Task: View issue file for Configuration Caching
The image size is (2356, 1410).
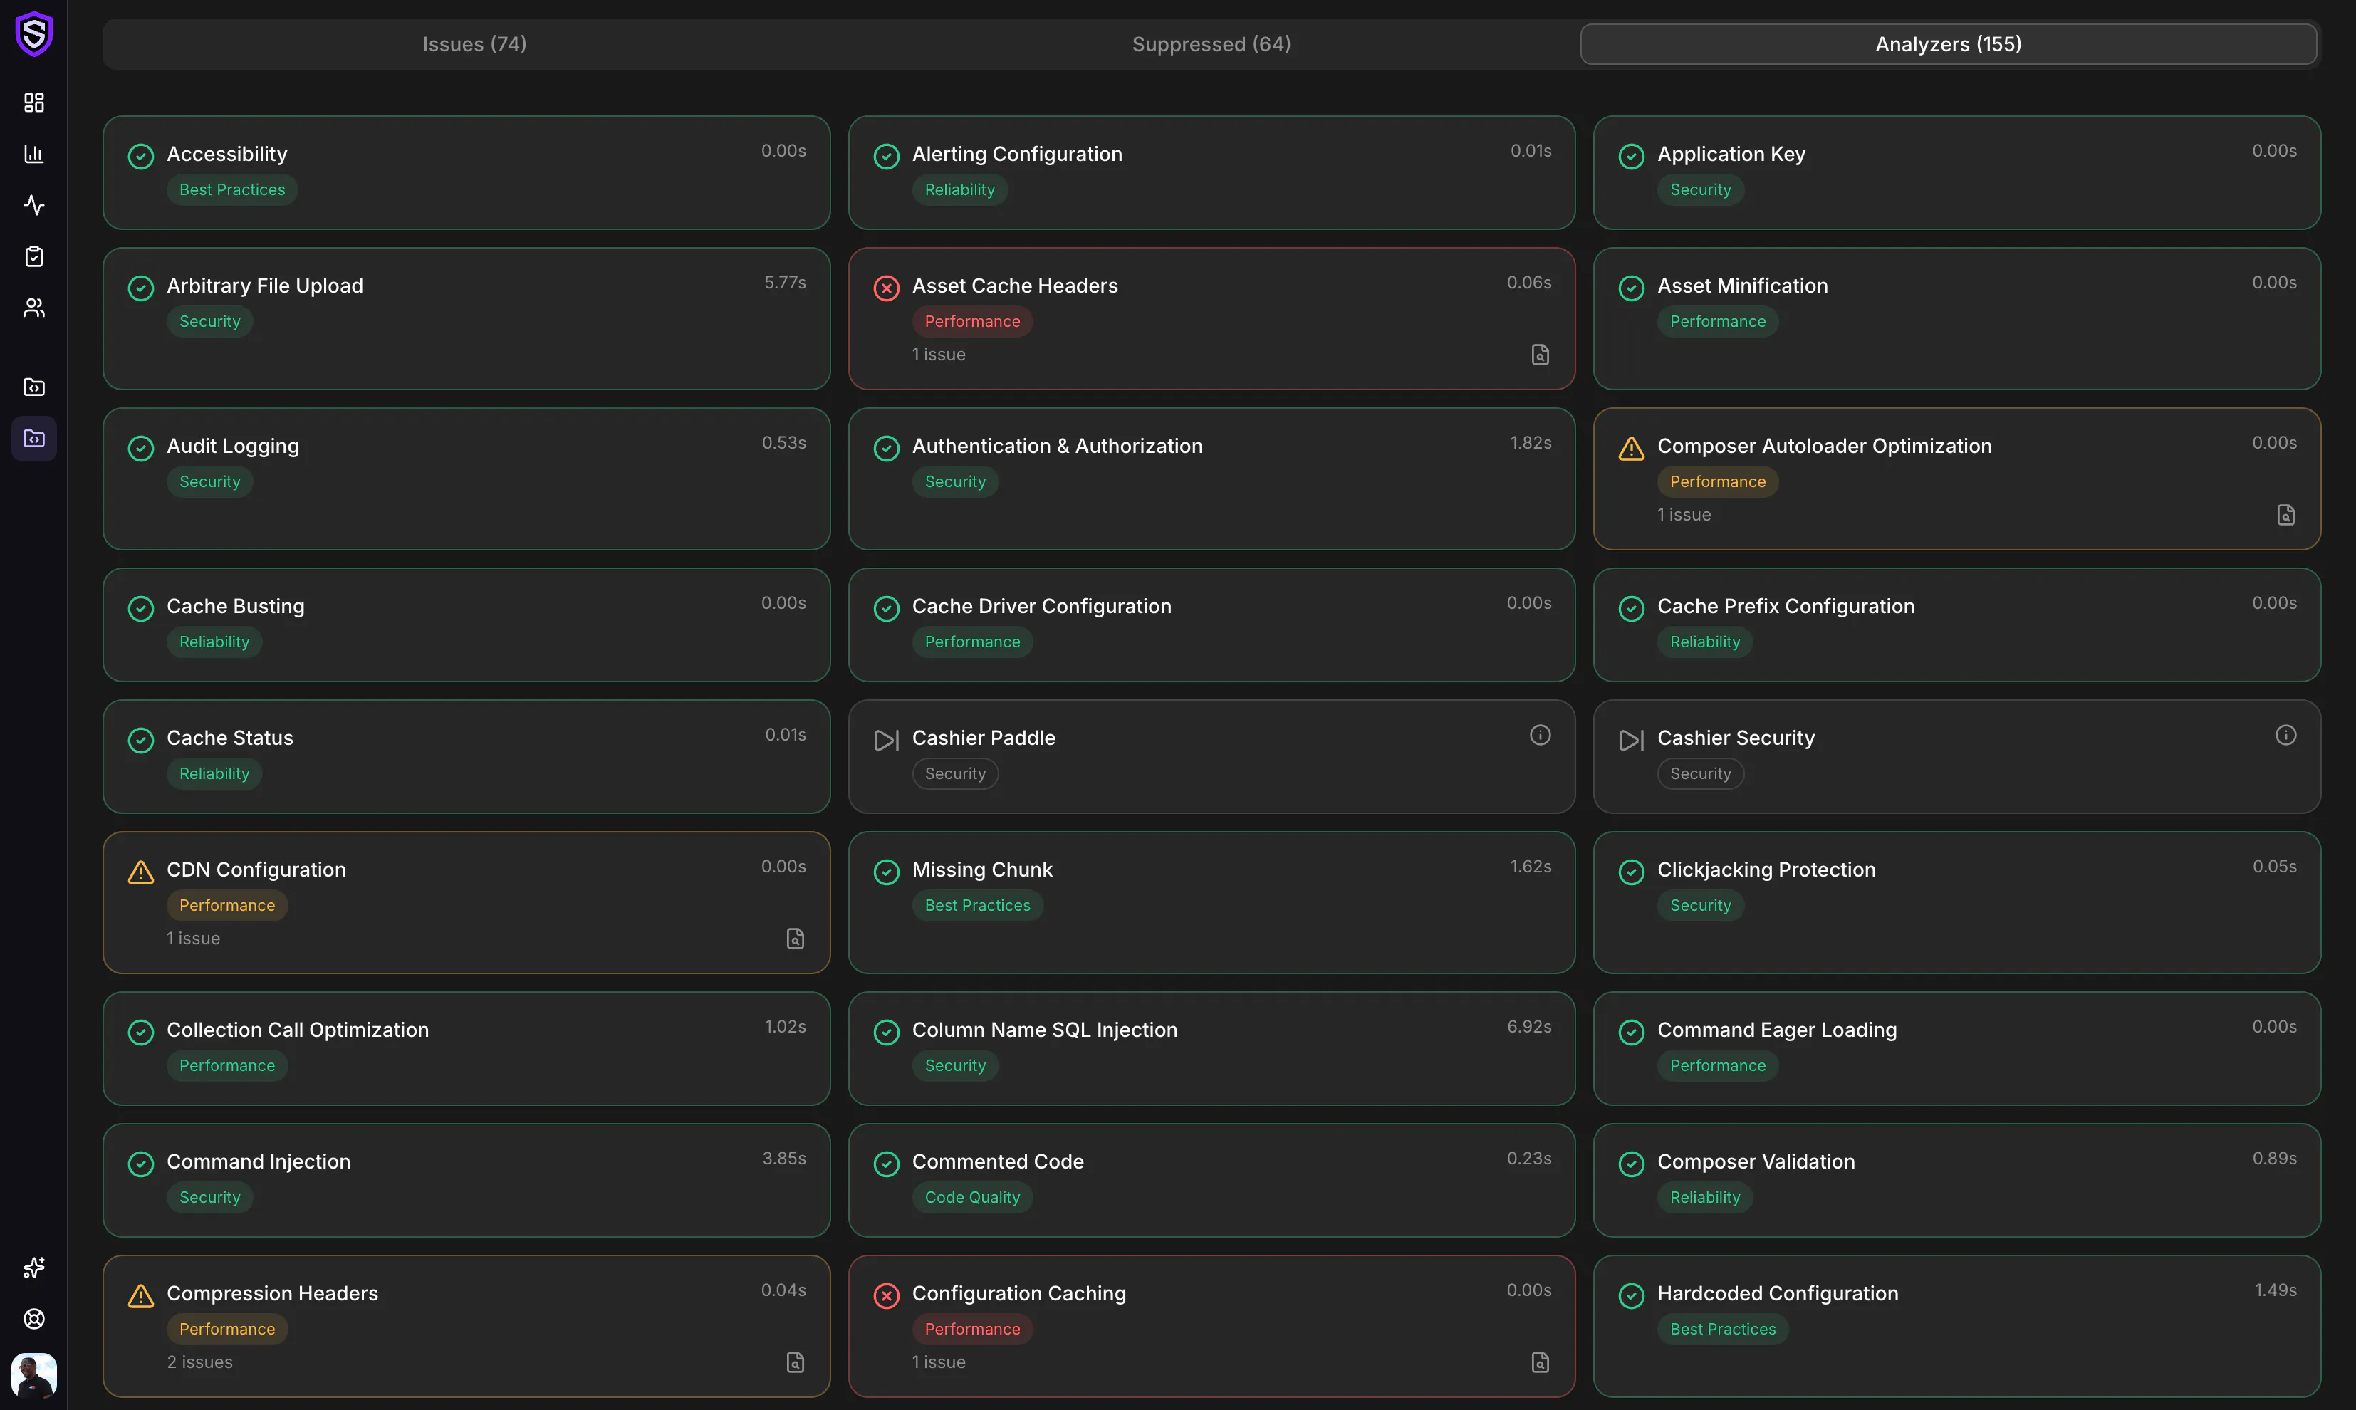Action: click(1540, 1362)
